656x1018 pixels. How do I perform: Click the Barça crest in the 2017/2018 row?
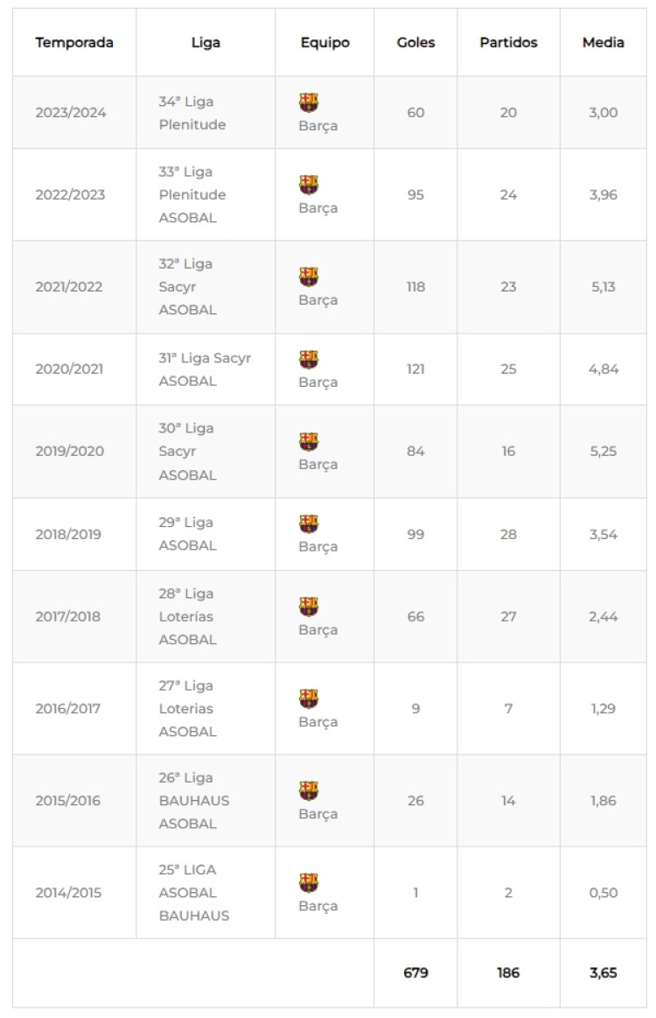tap(308, 607)
